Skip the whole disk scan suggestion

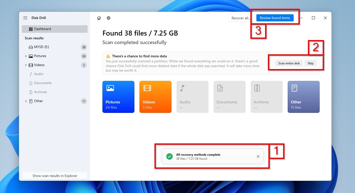coord(310,63)
